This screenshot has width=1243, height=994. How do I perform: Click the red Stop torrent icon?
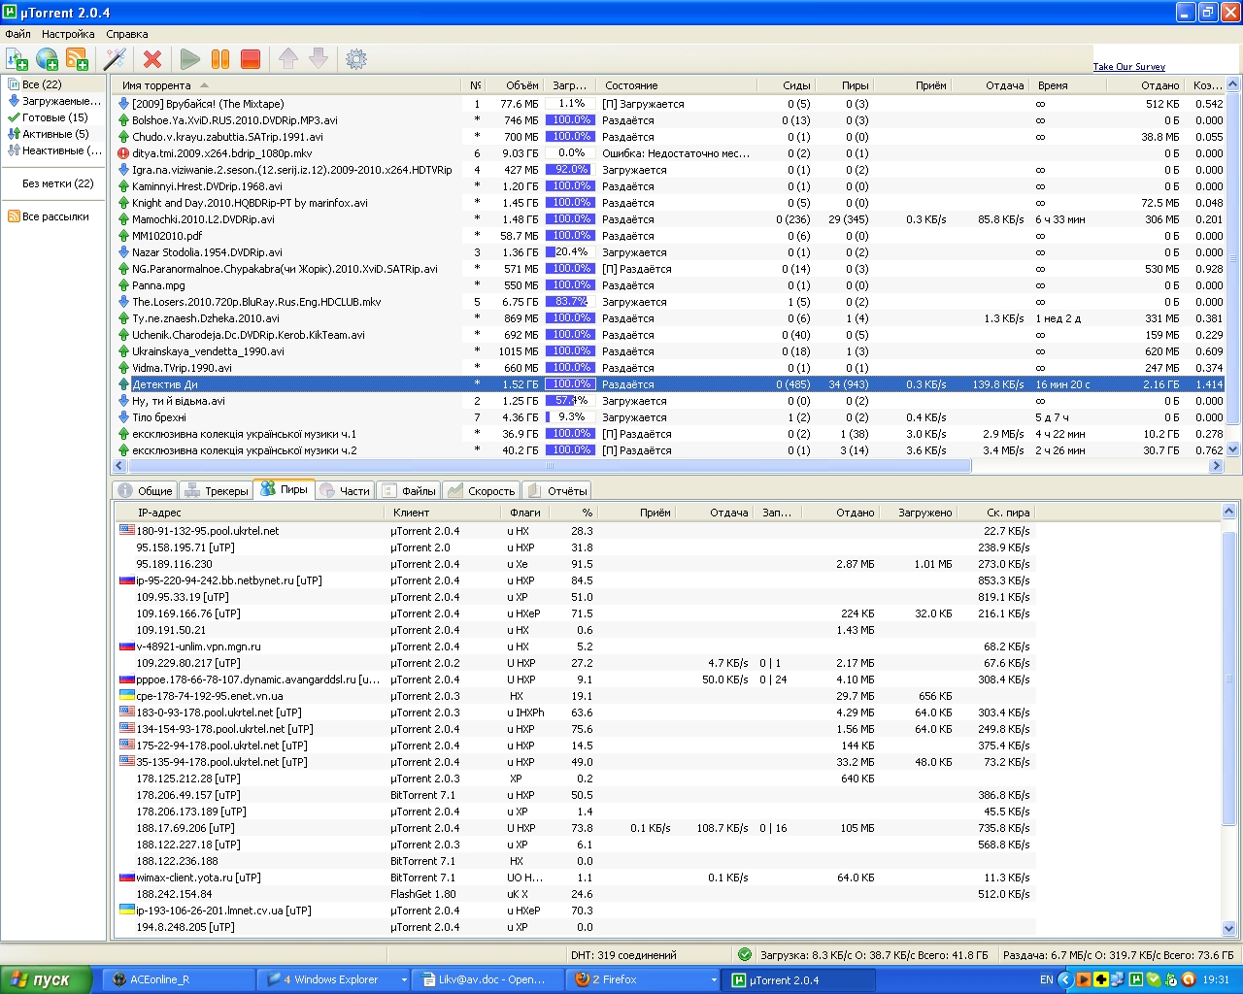click(251, 59)
